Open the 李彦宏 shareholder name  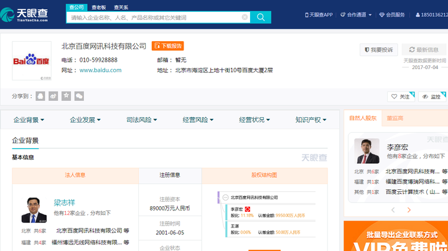(398, 147)
